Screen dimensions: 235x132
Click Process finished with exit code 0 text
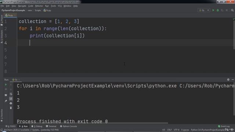(x=62, y=121)
